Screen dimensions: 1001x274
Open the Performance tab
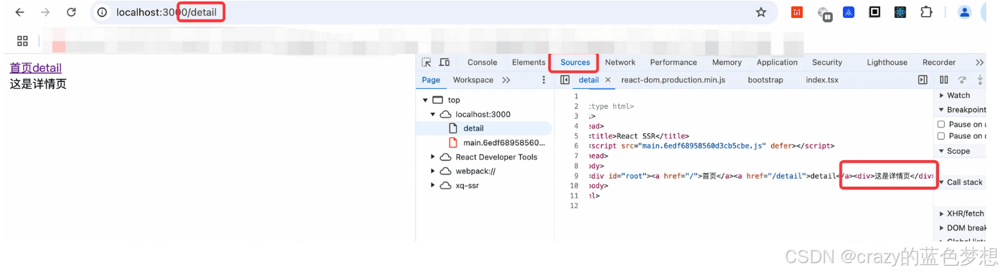[x=673, y=62]
